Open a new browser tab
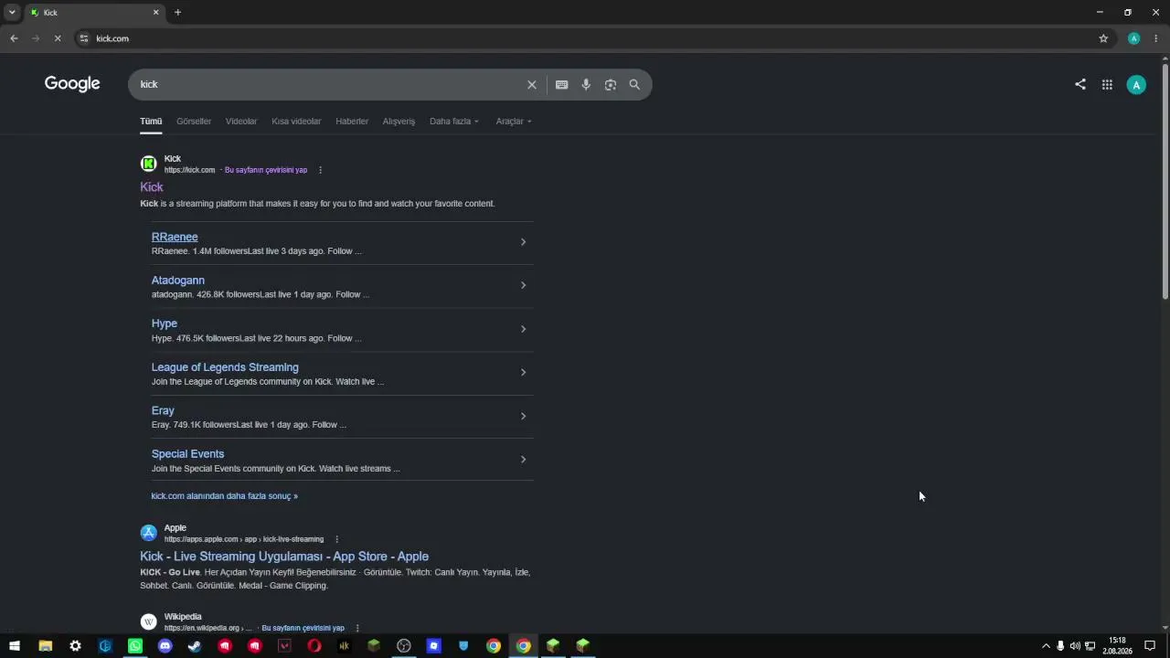This screenshot has width=1170, height=658. [x=177, y=13]
